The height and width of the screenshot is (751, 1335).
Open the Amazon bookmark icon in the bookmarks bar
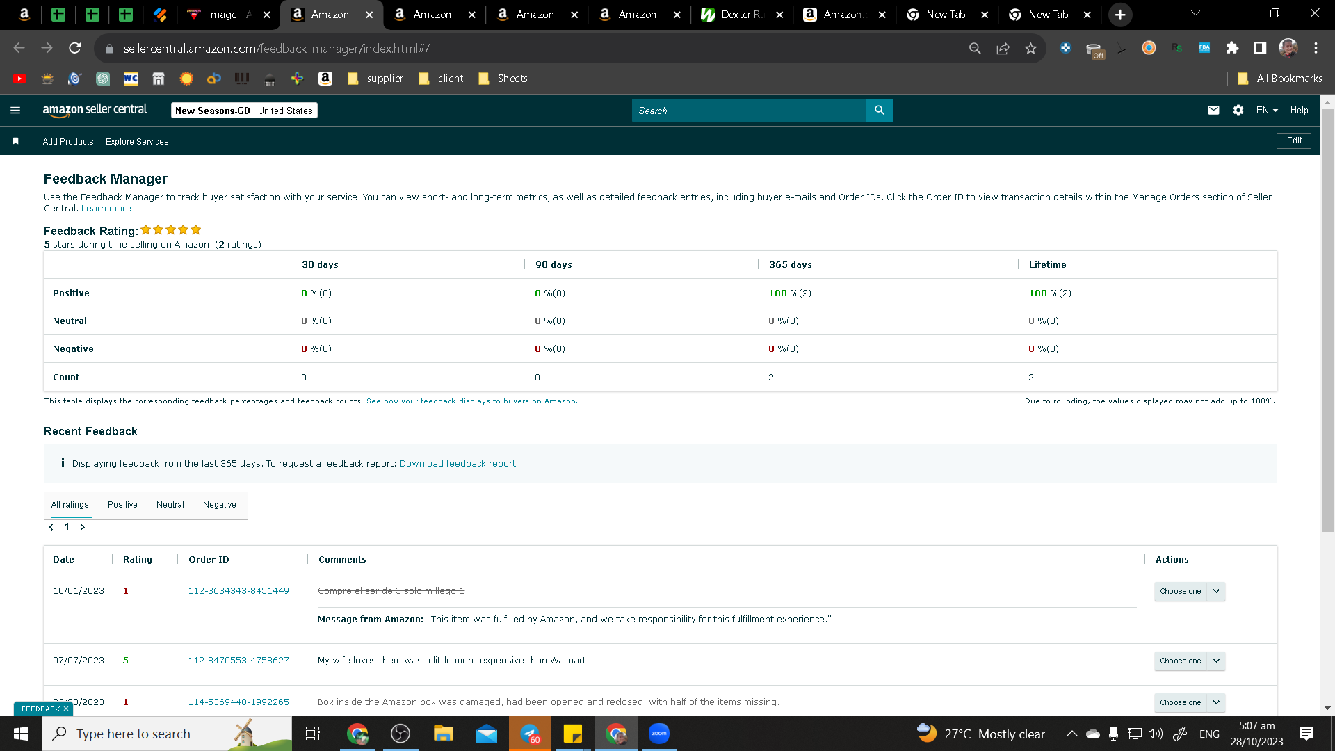[x=325, y=79]
